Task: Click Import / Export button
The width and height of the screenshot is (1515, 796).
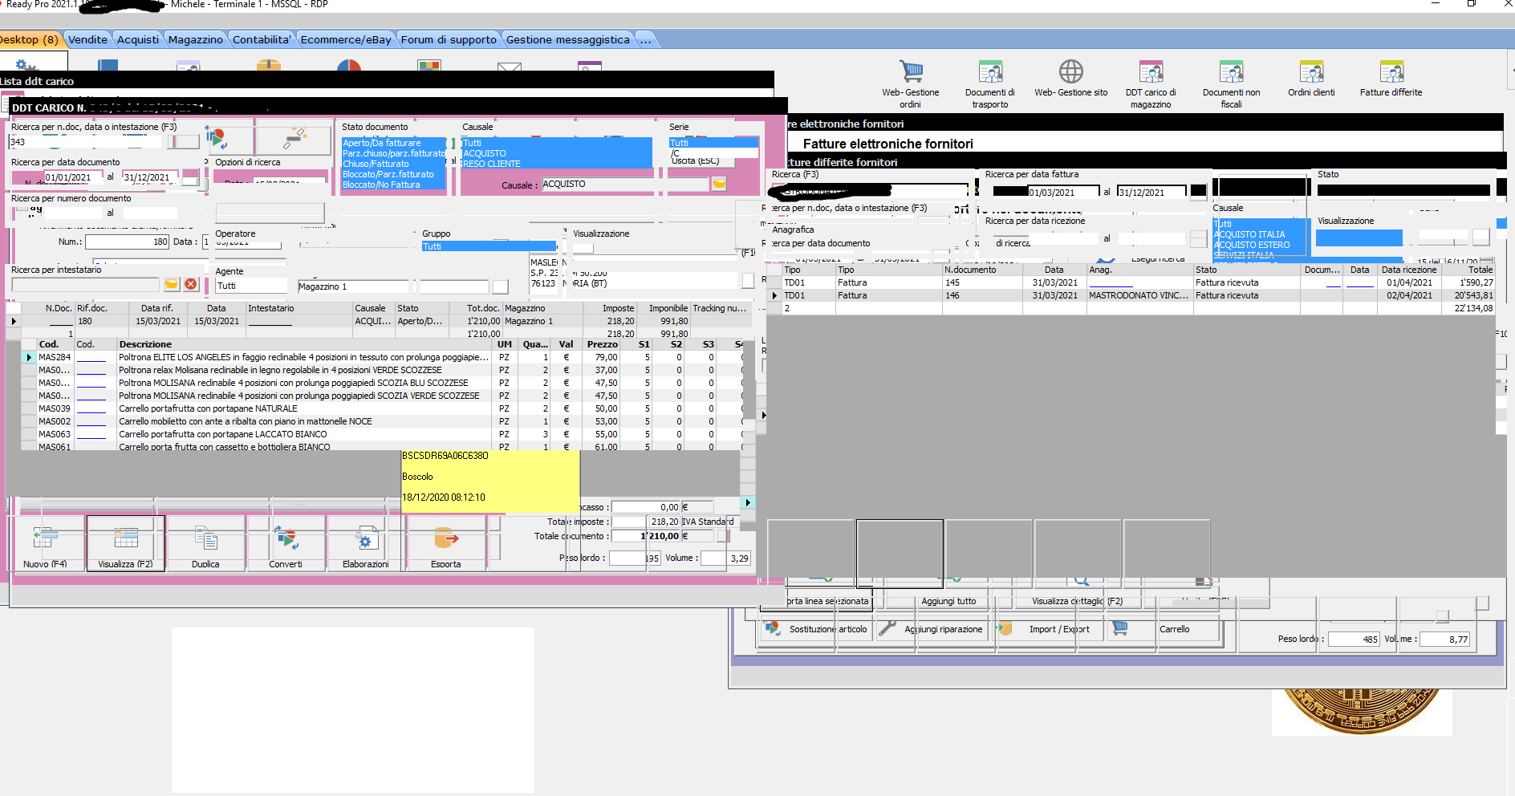Action: click(1048, 629)
